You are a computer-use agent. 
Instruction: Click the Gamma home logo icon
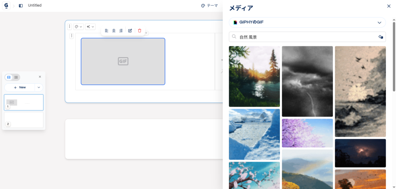(6, 5)
